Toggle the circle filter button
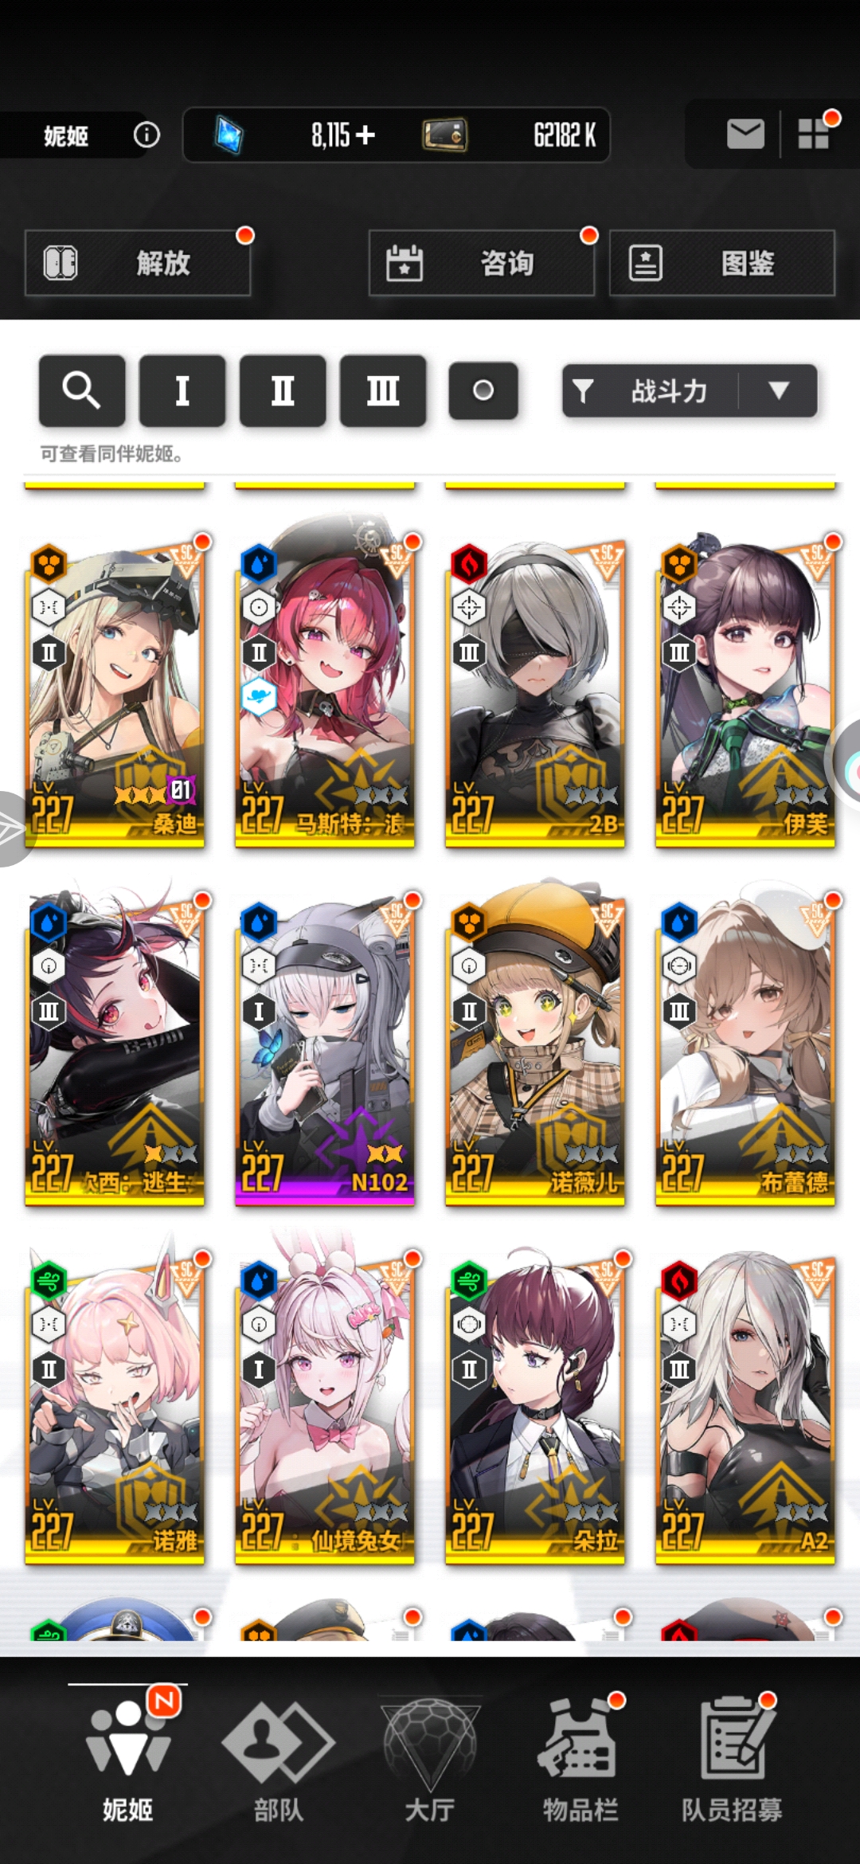Viewport: 860px width, 1864px height. coord(483,390)
